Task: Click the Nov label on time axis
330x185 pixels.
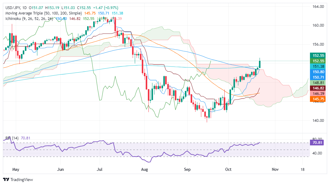Action: click(x=275, y=169)
